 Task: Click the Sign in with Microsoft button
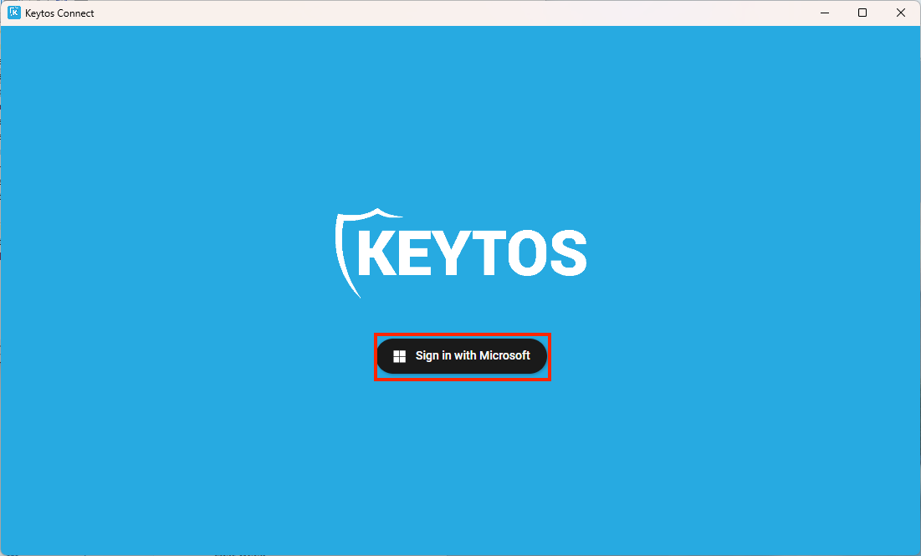click(x=462, y=356)
